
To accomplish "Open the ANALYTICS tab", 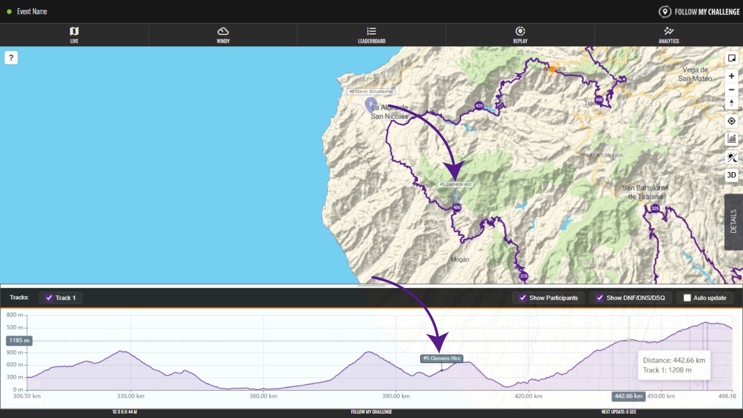I will pos(669,35).
